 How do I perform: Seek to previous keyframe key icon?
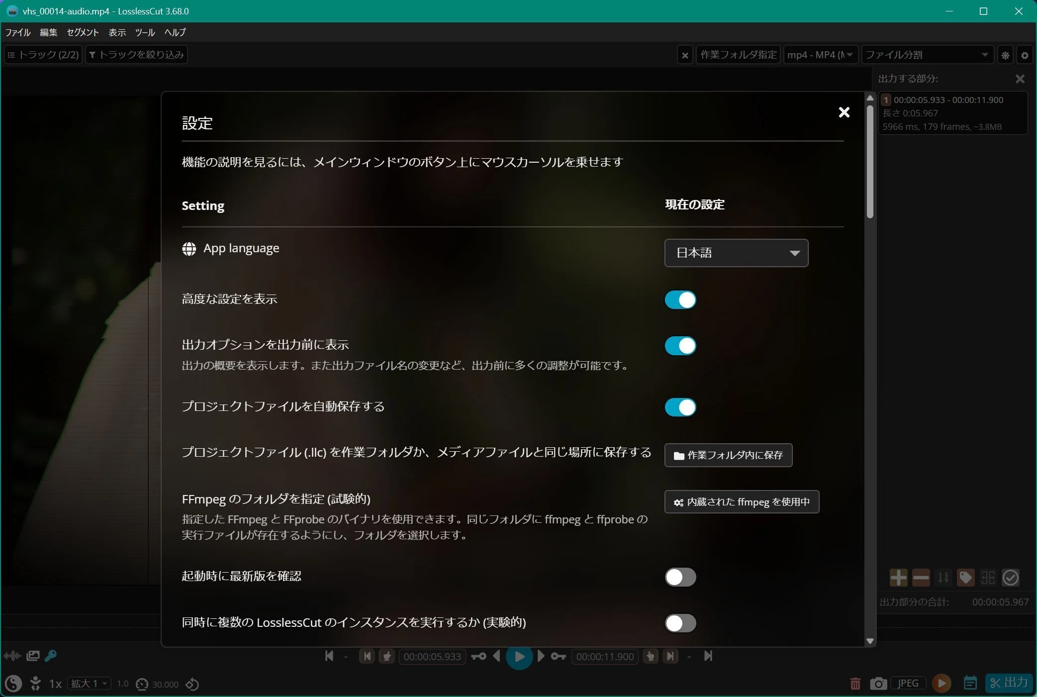(x=478, y=656)
